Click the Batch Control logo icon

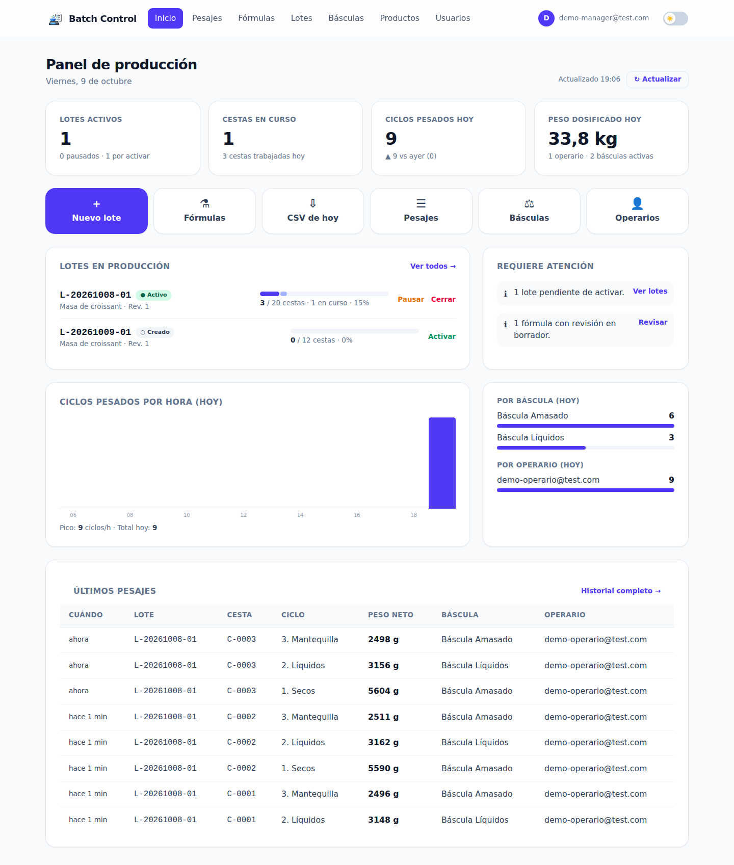(55, 19)
